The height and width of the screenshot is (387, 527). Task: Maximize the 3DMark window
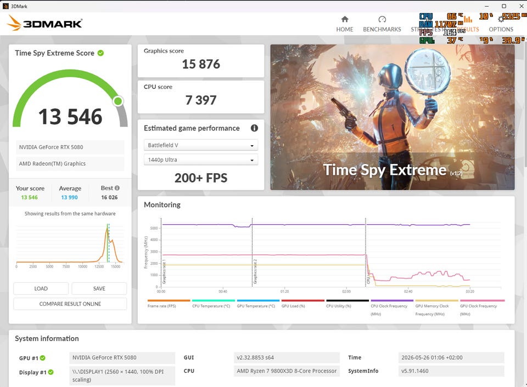point(504,6)
